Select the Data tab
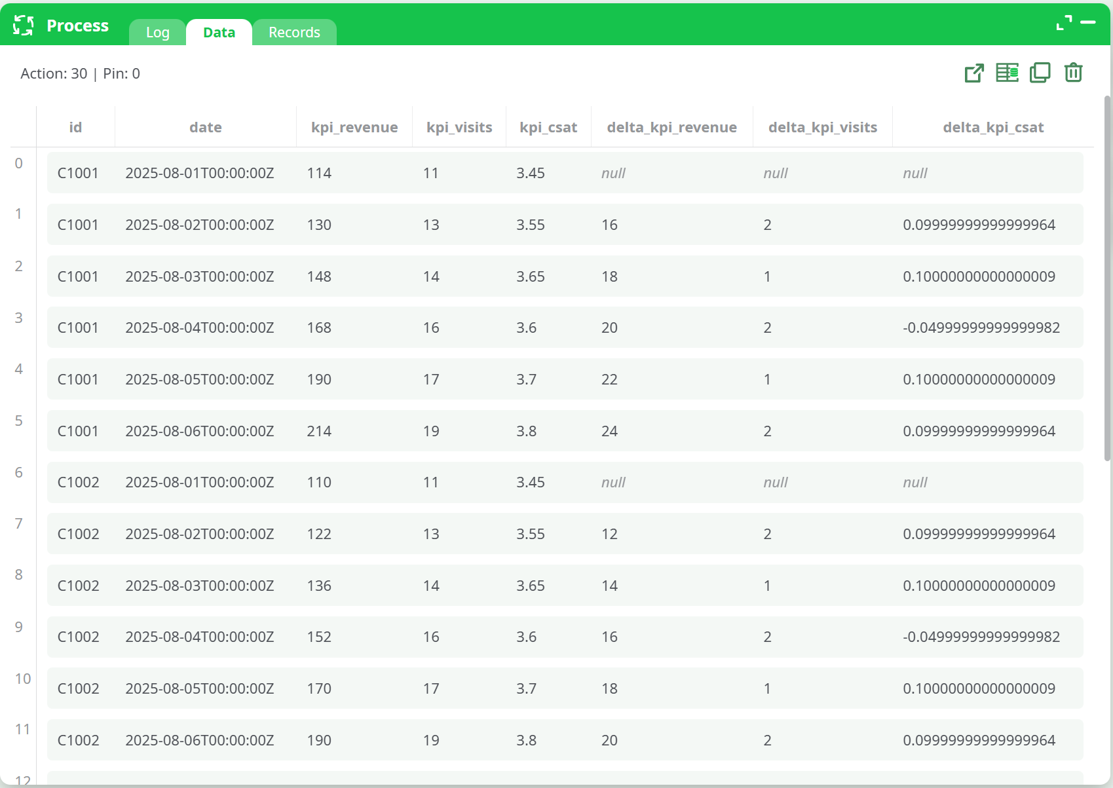 219,33
